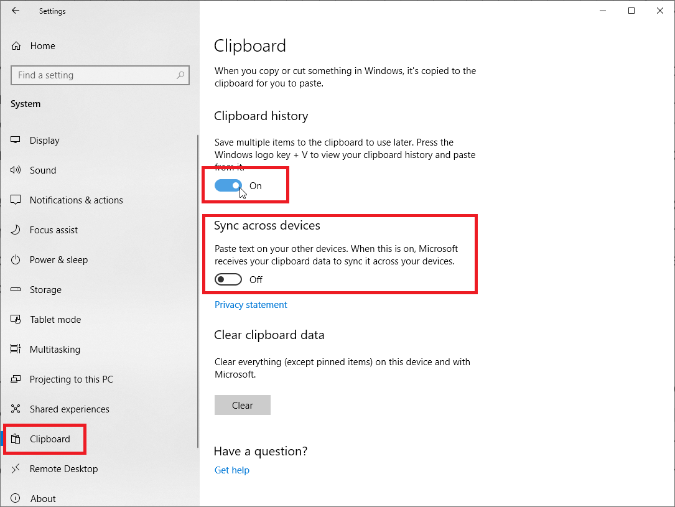
Task: Select the Remote Desktop icon
Action: click(x=15, y=468)
